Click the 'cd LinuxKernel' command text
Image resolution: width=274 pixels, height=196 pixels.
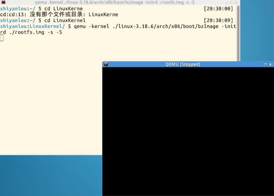click(65, 20)
